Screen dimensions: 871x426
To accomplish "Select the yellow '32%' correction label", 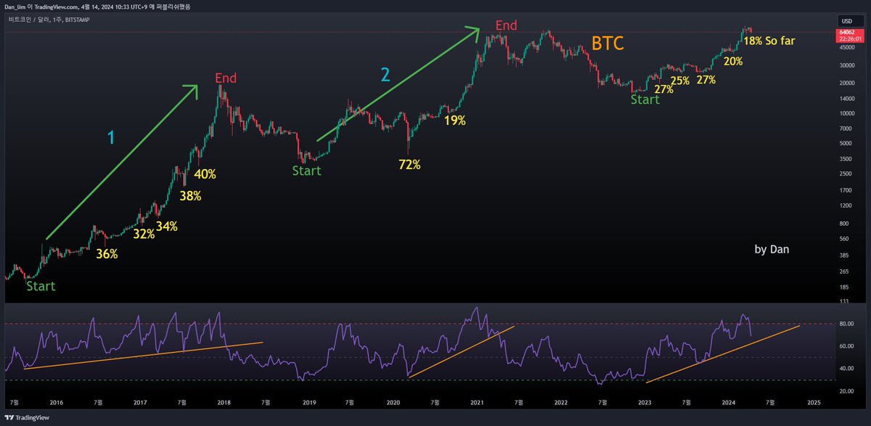I will tap(143, 234).
